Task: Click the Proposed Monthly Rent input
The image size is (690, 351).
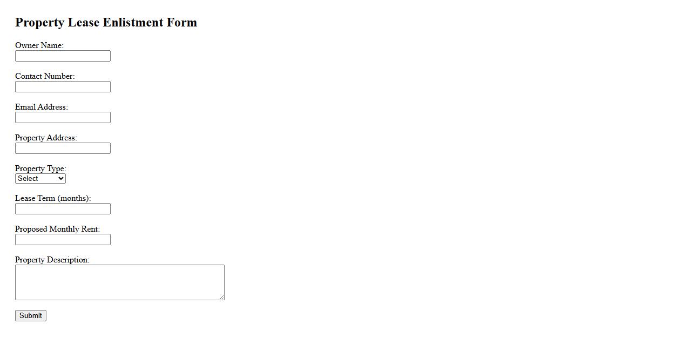Action: 63,240
